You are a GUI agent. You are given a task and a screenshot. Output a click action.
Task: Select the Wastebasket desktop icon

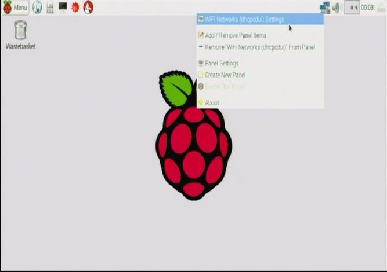point(20,35)
